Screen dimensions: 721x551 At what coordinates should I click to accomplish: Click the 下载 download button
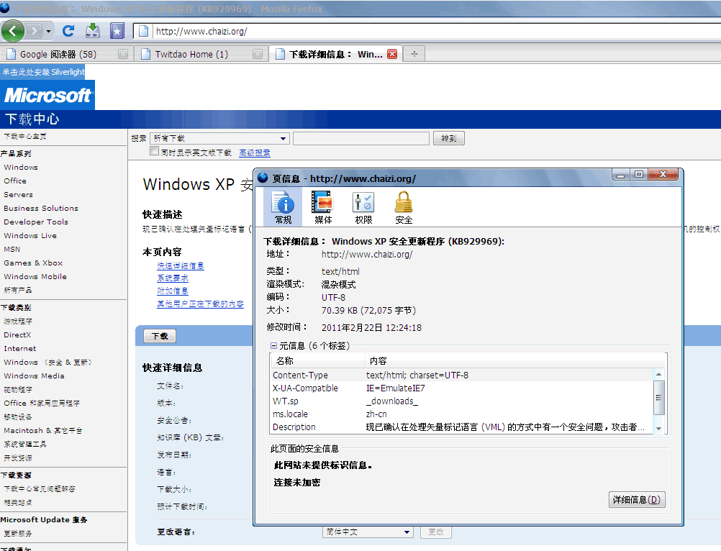pyautogui.click(x=160, y=337)
